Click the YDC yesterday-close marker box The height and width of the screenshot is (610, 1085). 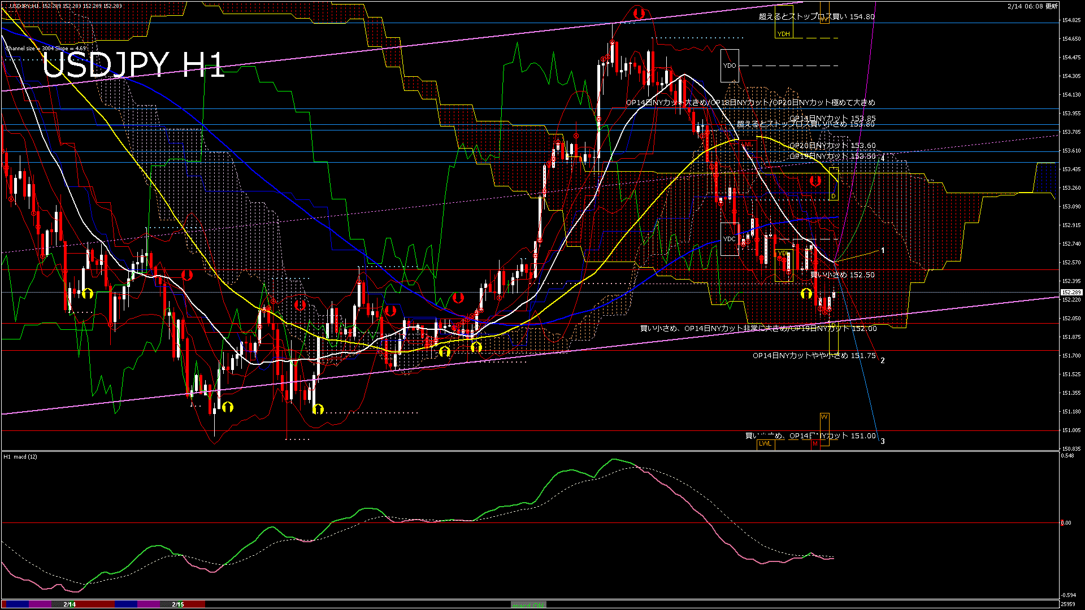[730, 239]
